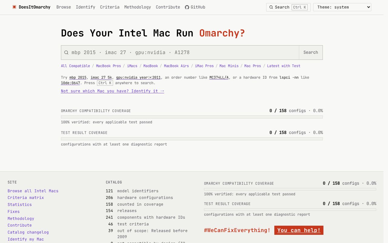388x243 pixels.
Task: Open the footer Contribute link
Action: coord(20,225)
